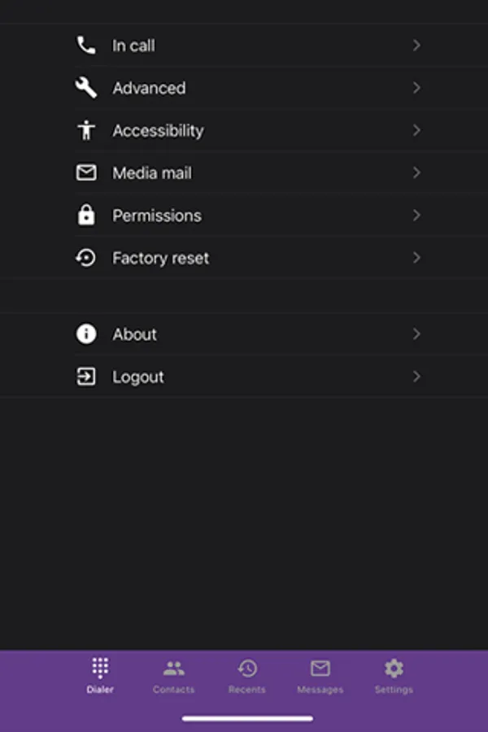This screenshot has height=732, width=488.
Task: Tap the wrench Advanced icon
Action: point(86,88)
